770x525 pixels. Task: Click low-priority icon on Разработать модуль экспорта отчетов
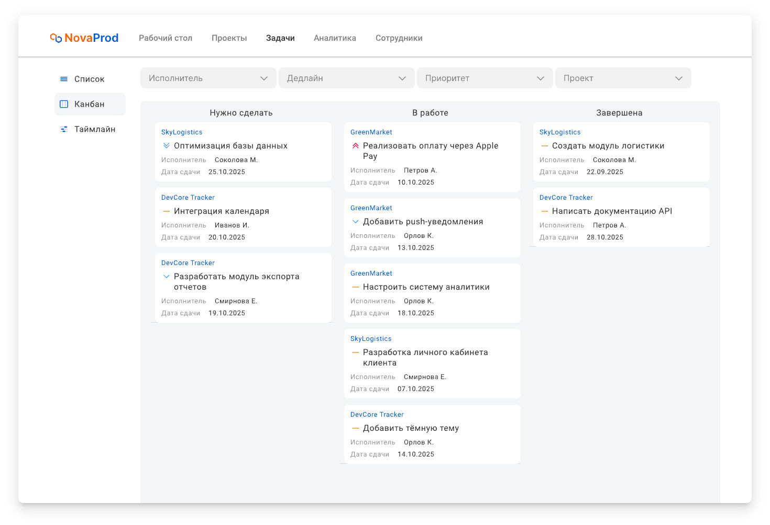coord(167,277)
